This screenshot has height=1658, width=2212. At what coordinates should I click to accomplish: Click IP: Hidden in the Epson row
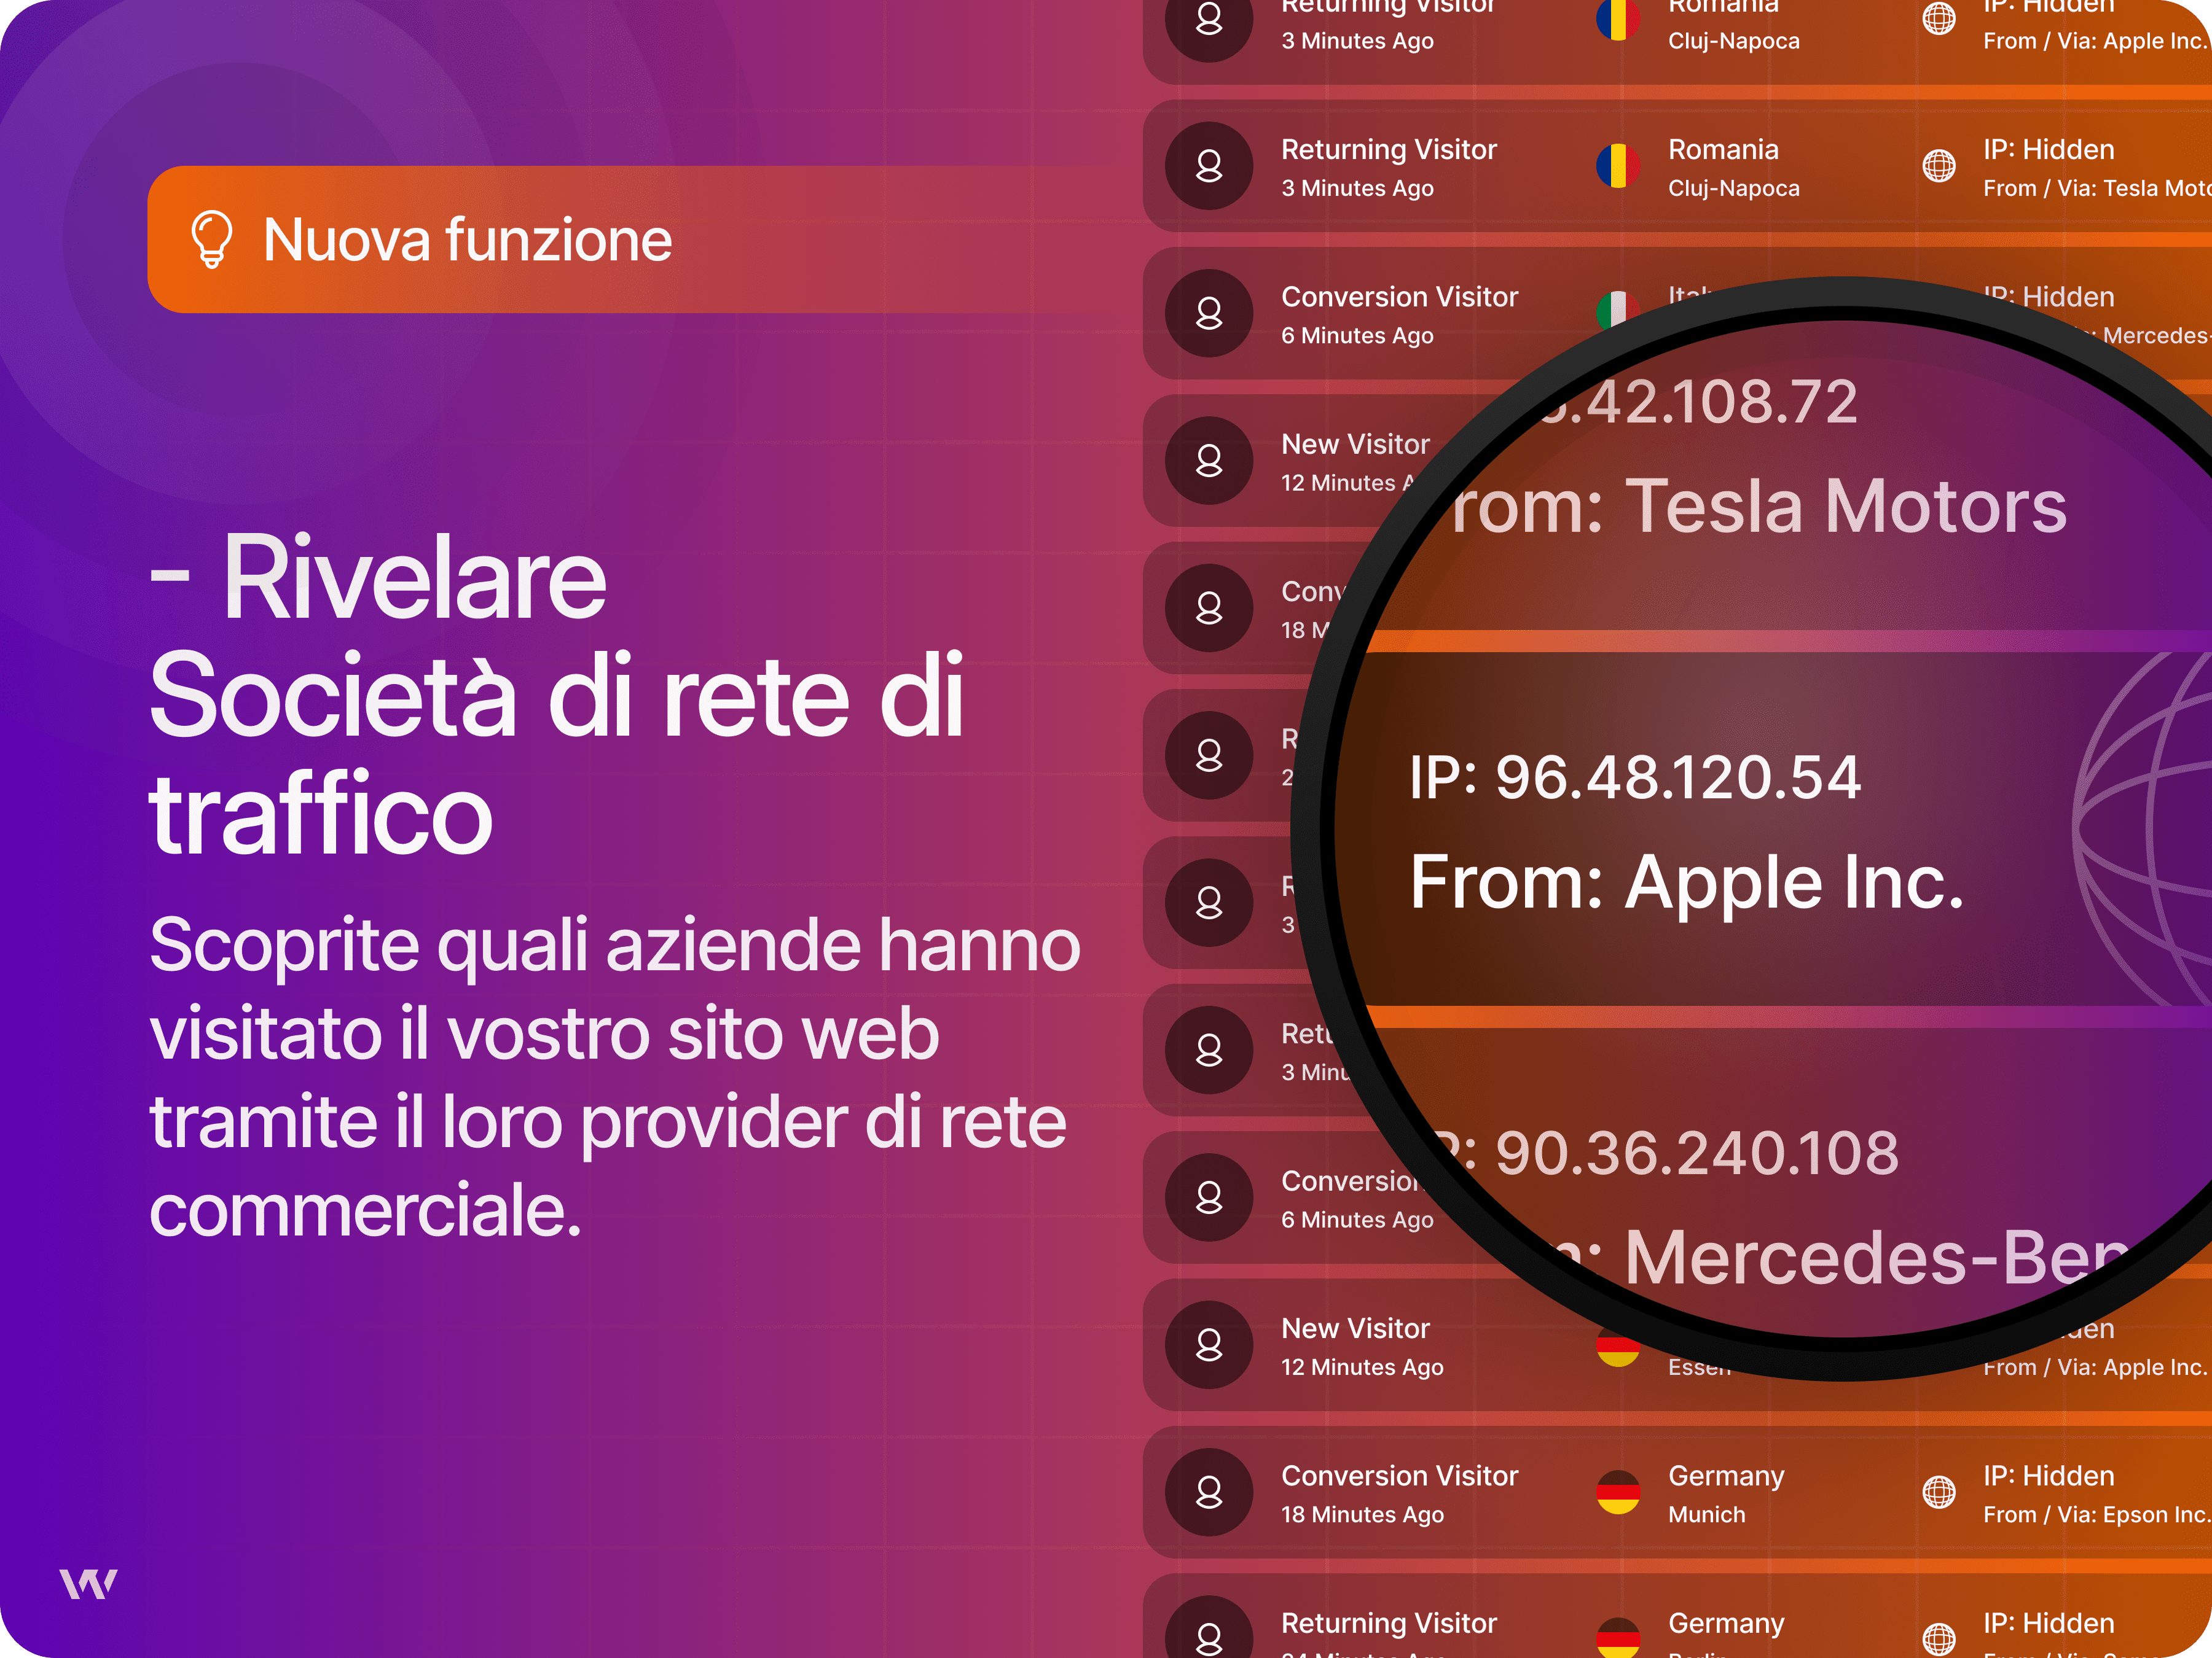[2048, 1476]
